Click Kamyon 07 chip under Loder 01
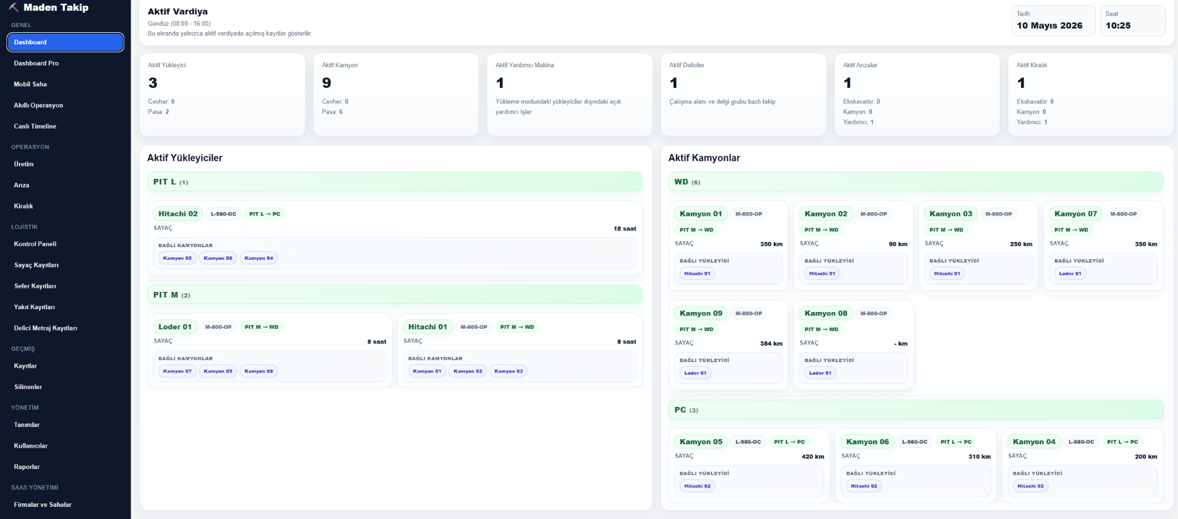Image resolution: width=1178 pixels, height=519 pixels. click(x=177, y=371)
